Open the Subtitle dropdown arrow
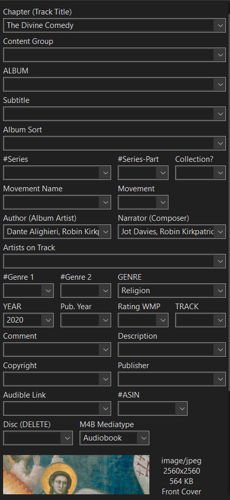This screenshot has height=500, width=230. click(x=220, y=114)
